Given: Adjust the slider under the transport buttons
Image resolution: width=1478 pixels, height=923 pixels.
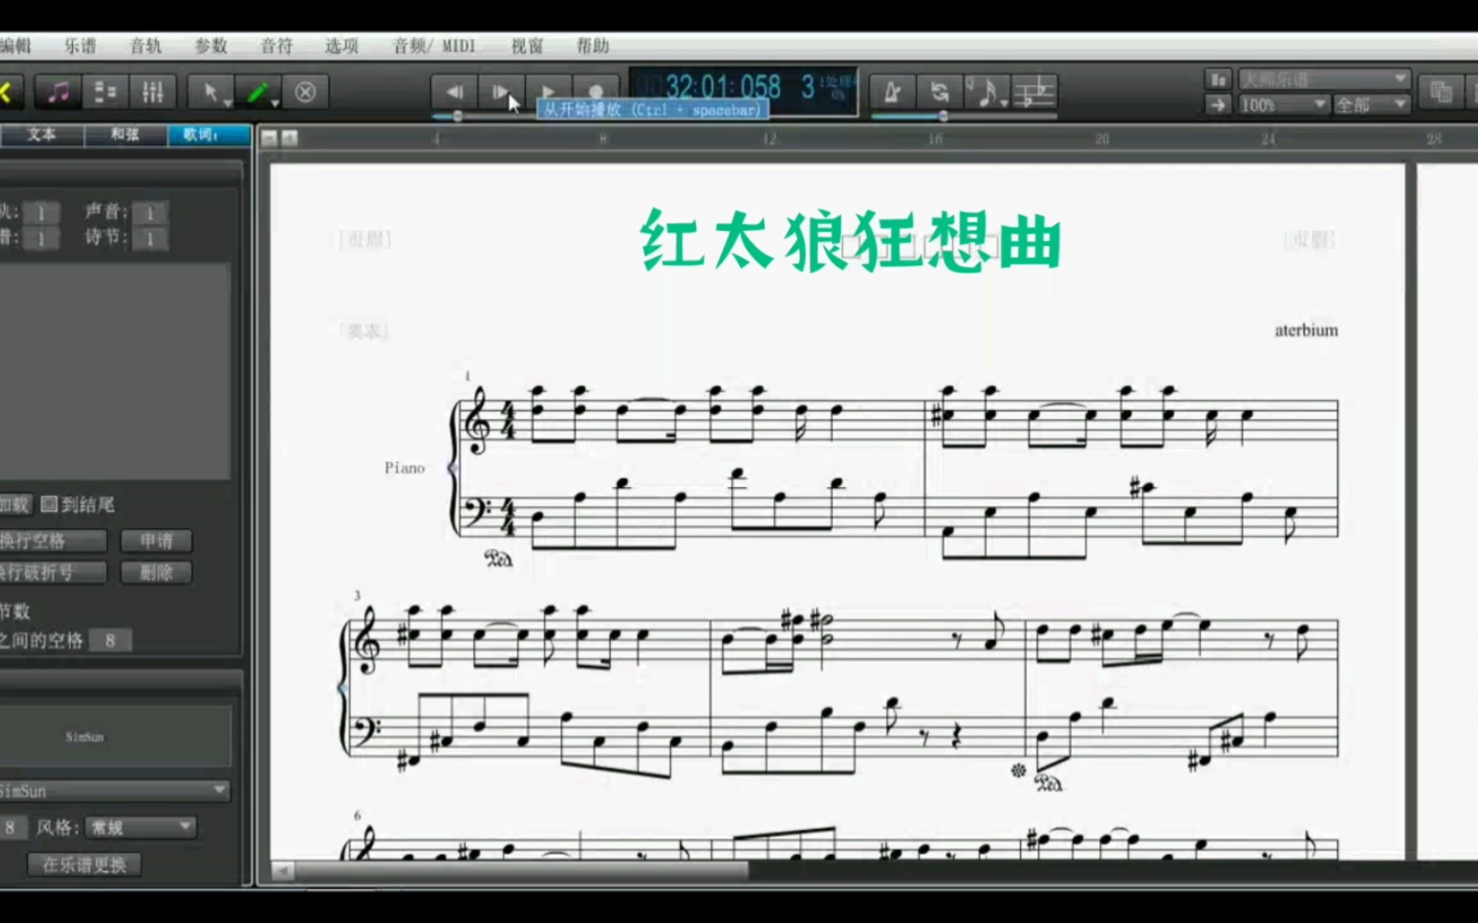Looking at the screenshot, I should [x=458, y=115].
